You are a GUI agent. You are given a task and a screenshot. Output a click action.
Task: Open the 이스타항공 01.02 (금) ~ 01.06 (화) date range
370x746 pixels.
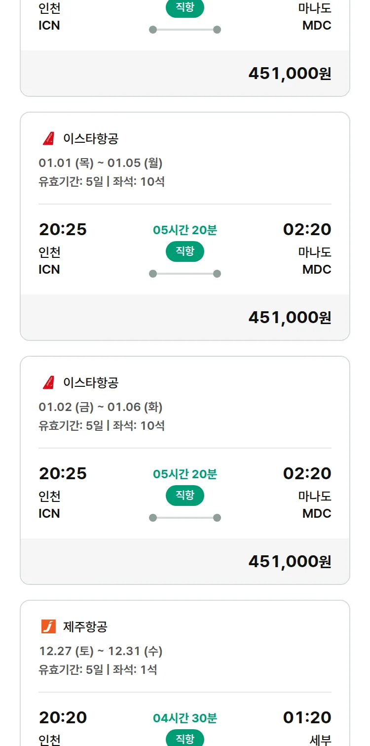pyautogui.click(x=101, y=407)
